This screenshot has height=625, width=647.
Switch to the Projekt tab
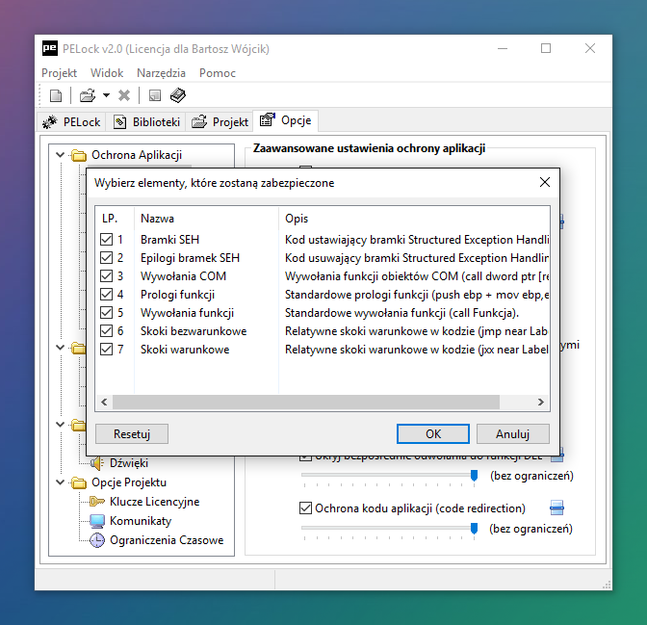click(x=220, y=121)
